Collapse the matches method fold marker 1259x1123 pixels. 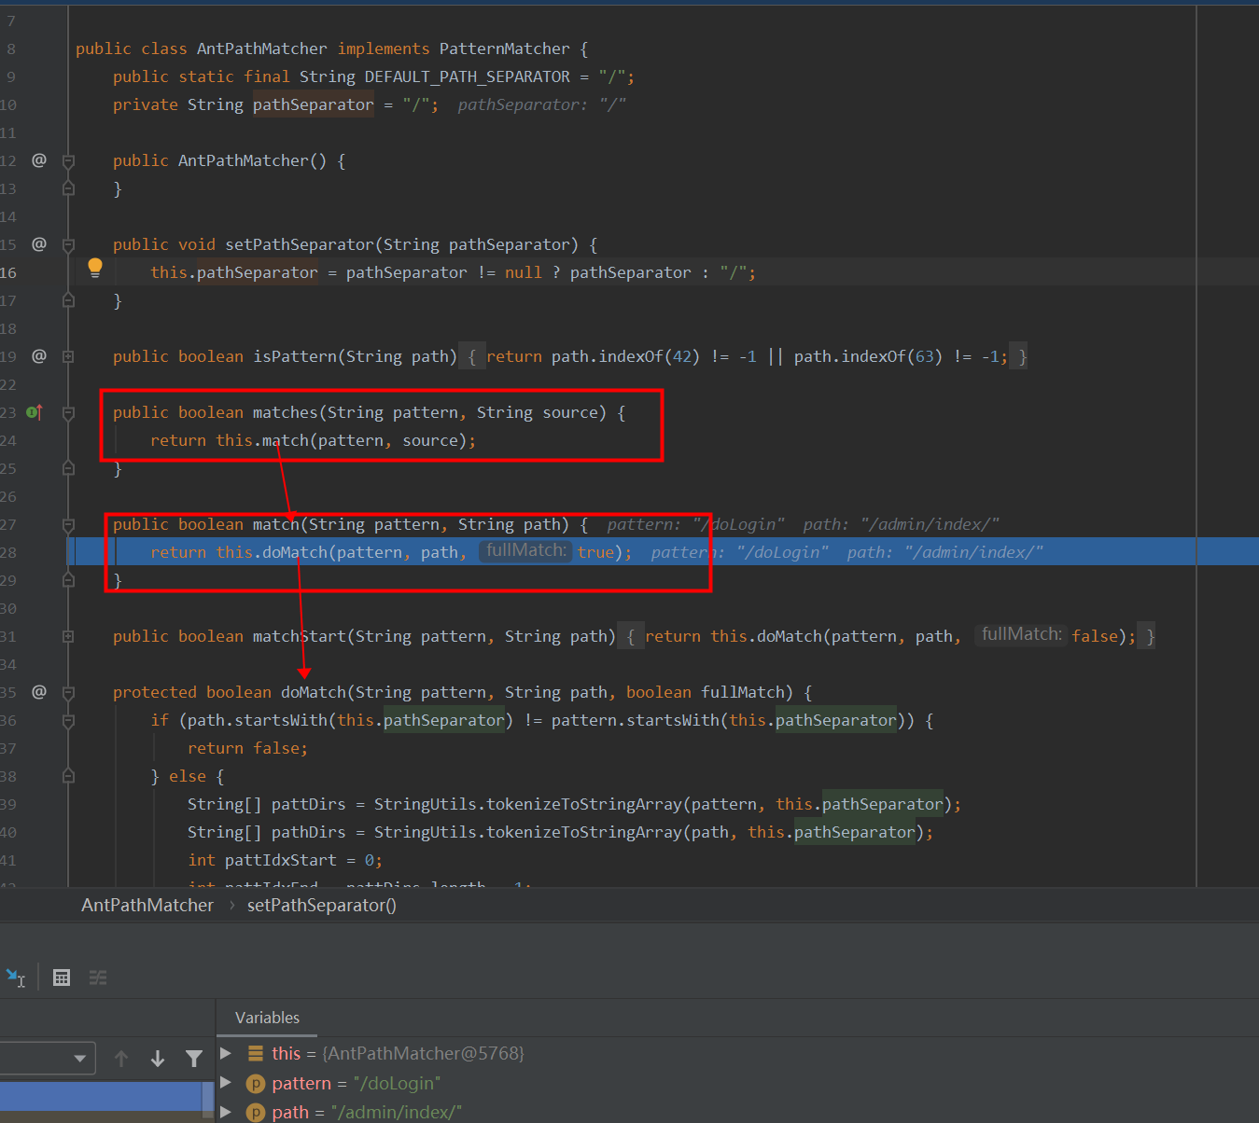click(68, 413)
